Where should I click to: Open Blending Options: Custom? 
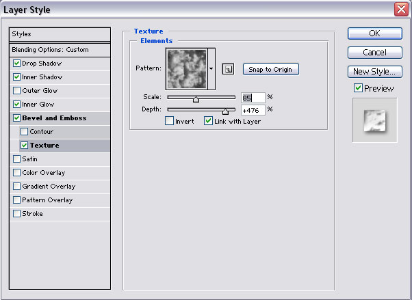coord(60,50)
